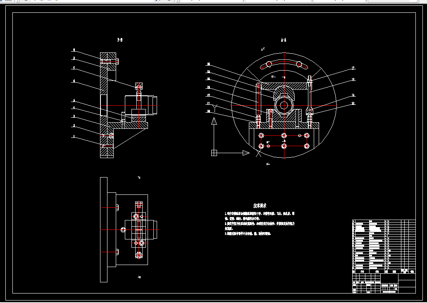Select the curved slot in the A-A view
Screen dimensions: 427x303
tap(284, 64)
